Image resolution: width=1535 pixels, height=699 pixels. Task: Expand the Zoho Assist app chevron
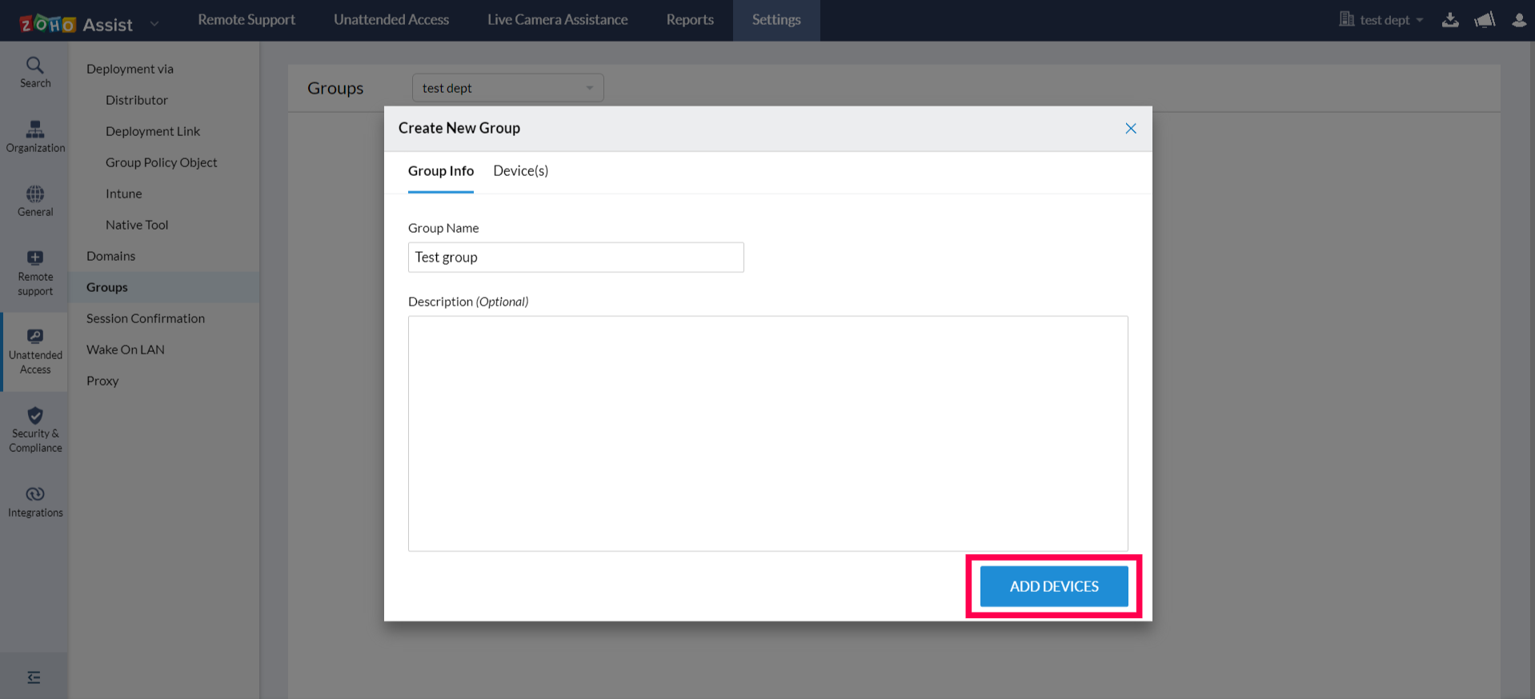point(154,24)
